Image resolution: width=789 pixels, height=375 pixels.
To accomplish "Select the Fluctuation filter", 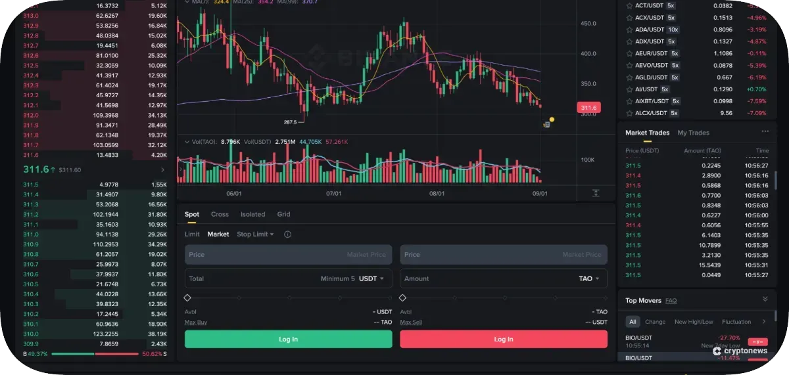I will tap(736, 322).
